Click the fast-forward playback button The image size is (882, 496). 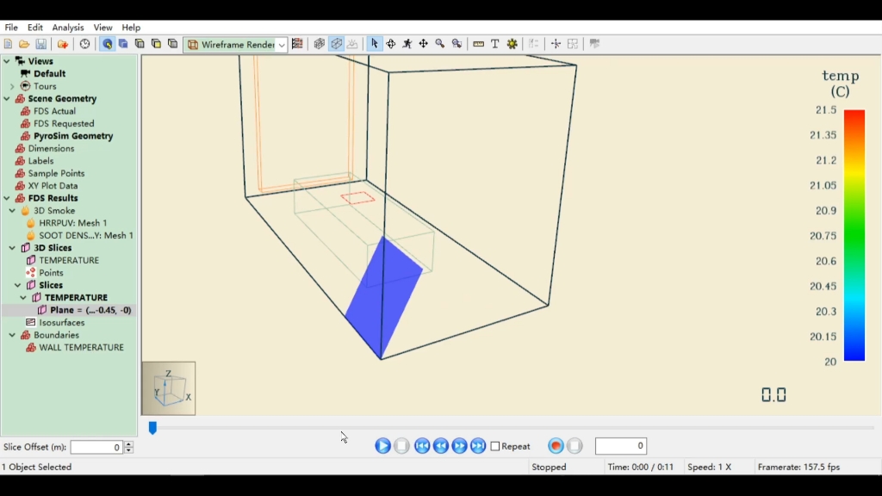coord(459,446)
